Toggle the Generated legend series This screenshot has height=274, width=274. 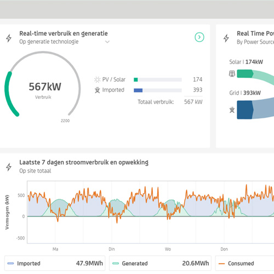click(x=160, y=263)
